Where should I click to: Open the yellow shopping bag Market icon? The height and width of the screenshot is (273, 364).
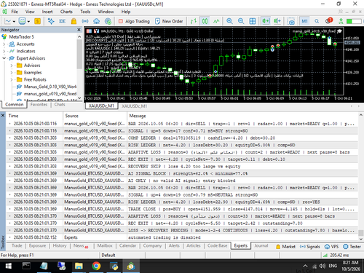(x=74, y=21)
